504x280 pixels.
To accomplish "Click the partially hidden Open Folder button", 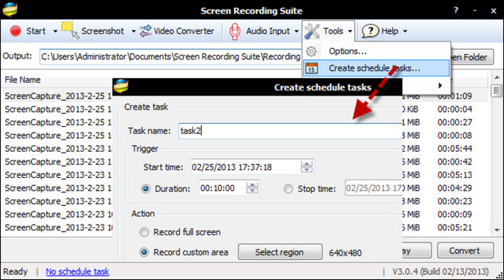I will coord(472,57).
